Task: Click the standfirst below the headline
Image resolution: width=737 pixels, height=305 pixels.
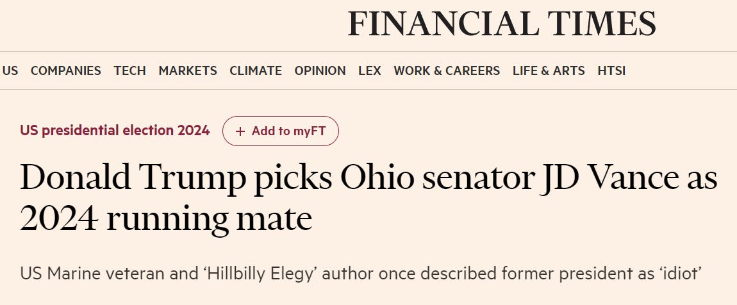Action: pos(362,273)
